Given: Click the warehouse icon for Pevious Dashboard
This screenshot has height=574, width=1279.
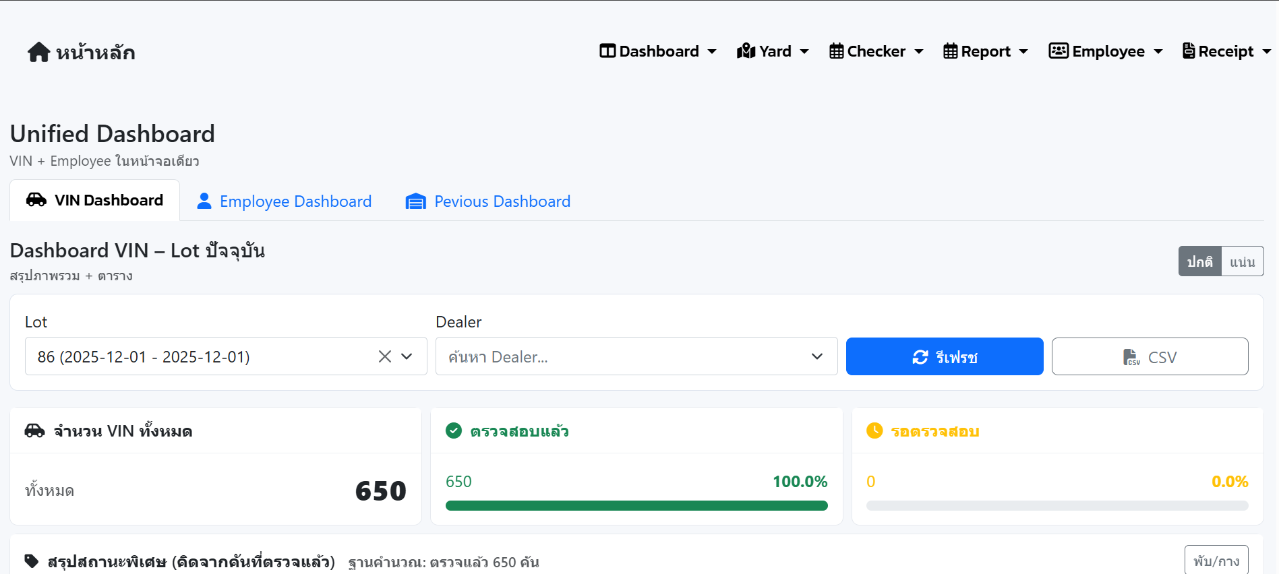Looking at the screenshot, I should click(x=415, y=201).
